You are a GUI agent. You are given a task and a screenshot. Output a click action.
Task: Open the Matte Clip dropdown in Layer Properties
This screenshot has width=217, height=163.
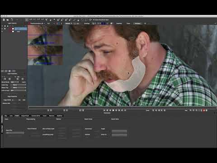coord(18,88)
